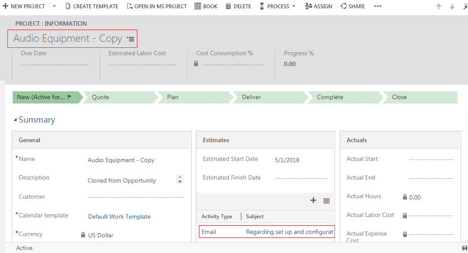Click the Email activity type cell
468x253 pixels.
click(x=208, y=232)
